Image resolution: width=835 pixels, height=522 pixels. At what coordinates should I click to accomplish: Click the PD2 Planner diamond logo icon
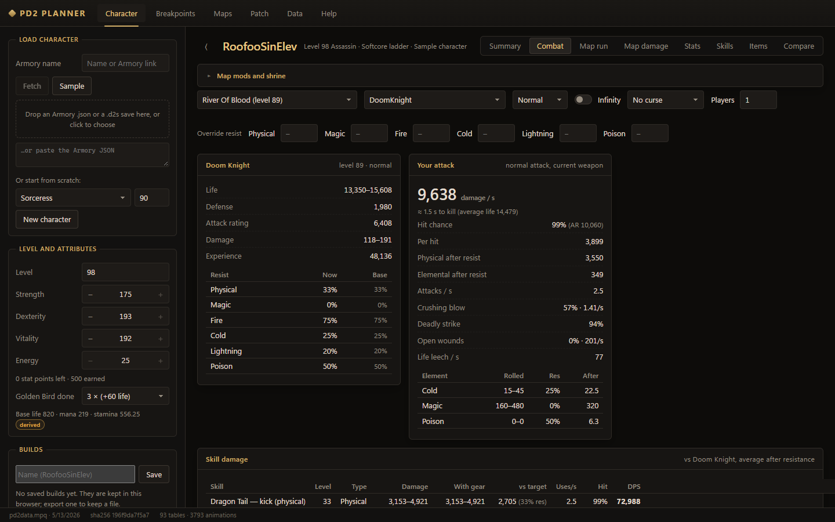tap(12, 13)
